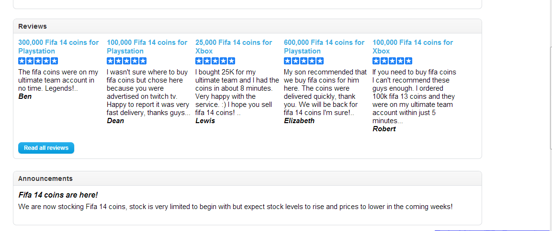Viewport: 552px width, 231px height.
Task: Select the star rating on Lewis's review
Action: [x=215, y=61]
